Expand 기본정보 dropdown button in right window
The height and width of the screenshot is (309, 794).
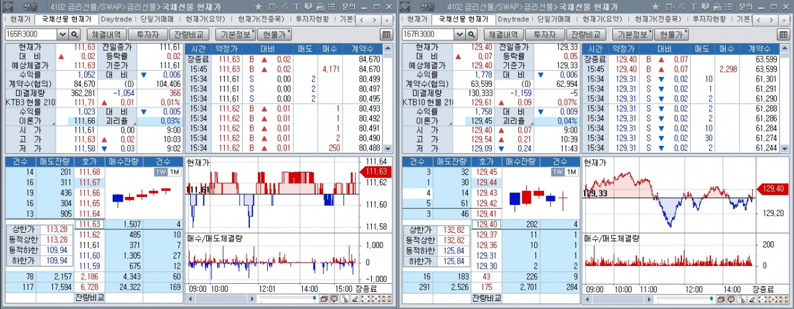[632, 34]
